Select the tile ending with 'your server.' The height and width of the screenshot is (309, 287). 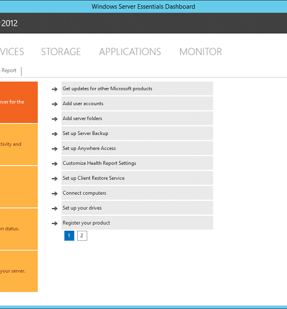click(19, 271)
